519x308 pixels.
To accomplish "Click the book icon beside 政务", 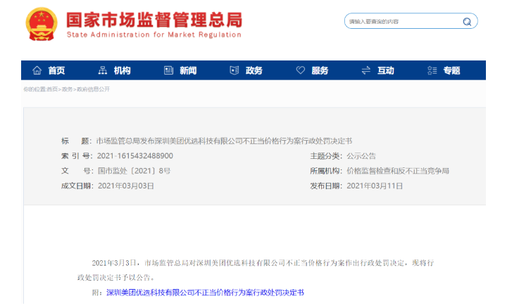I will (235, 70).
